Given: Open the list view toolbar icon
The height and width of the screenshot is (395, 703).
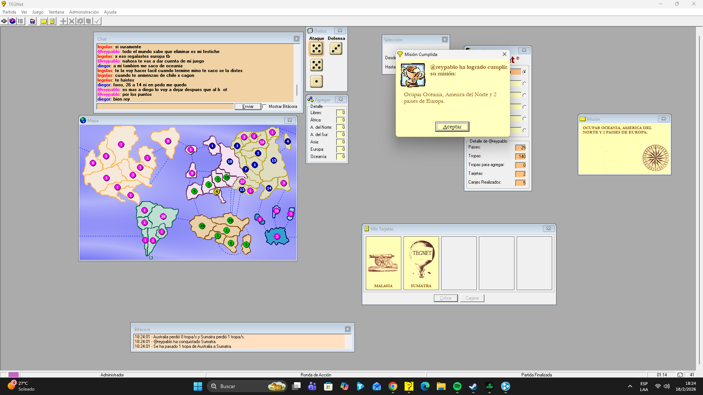Looking at the screenshot, I should (x=21, y=21).
